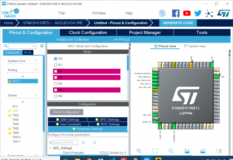Open User Constants tab

68,124
